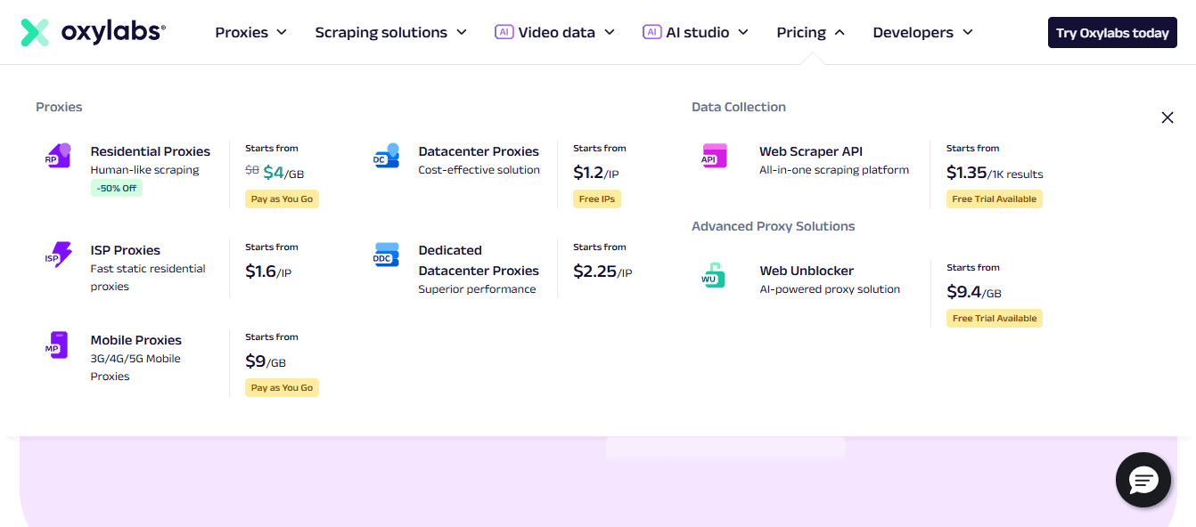
Task: Open the Developers menu
Action: (x=913, y=32)
